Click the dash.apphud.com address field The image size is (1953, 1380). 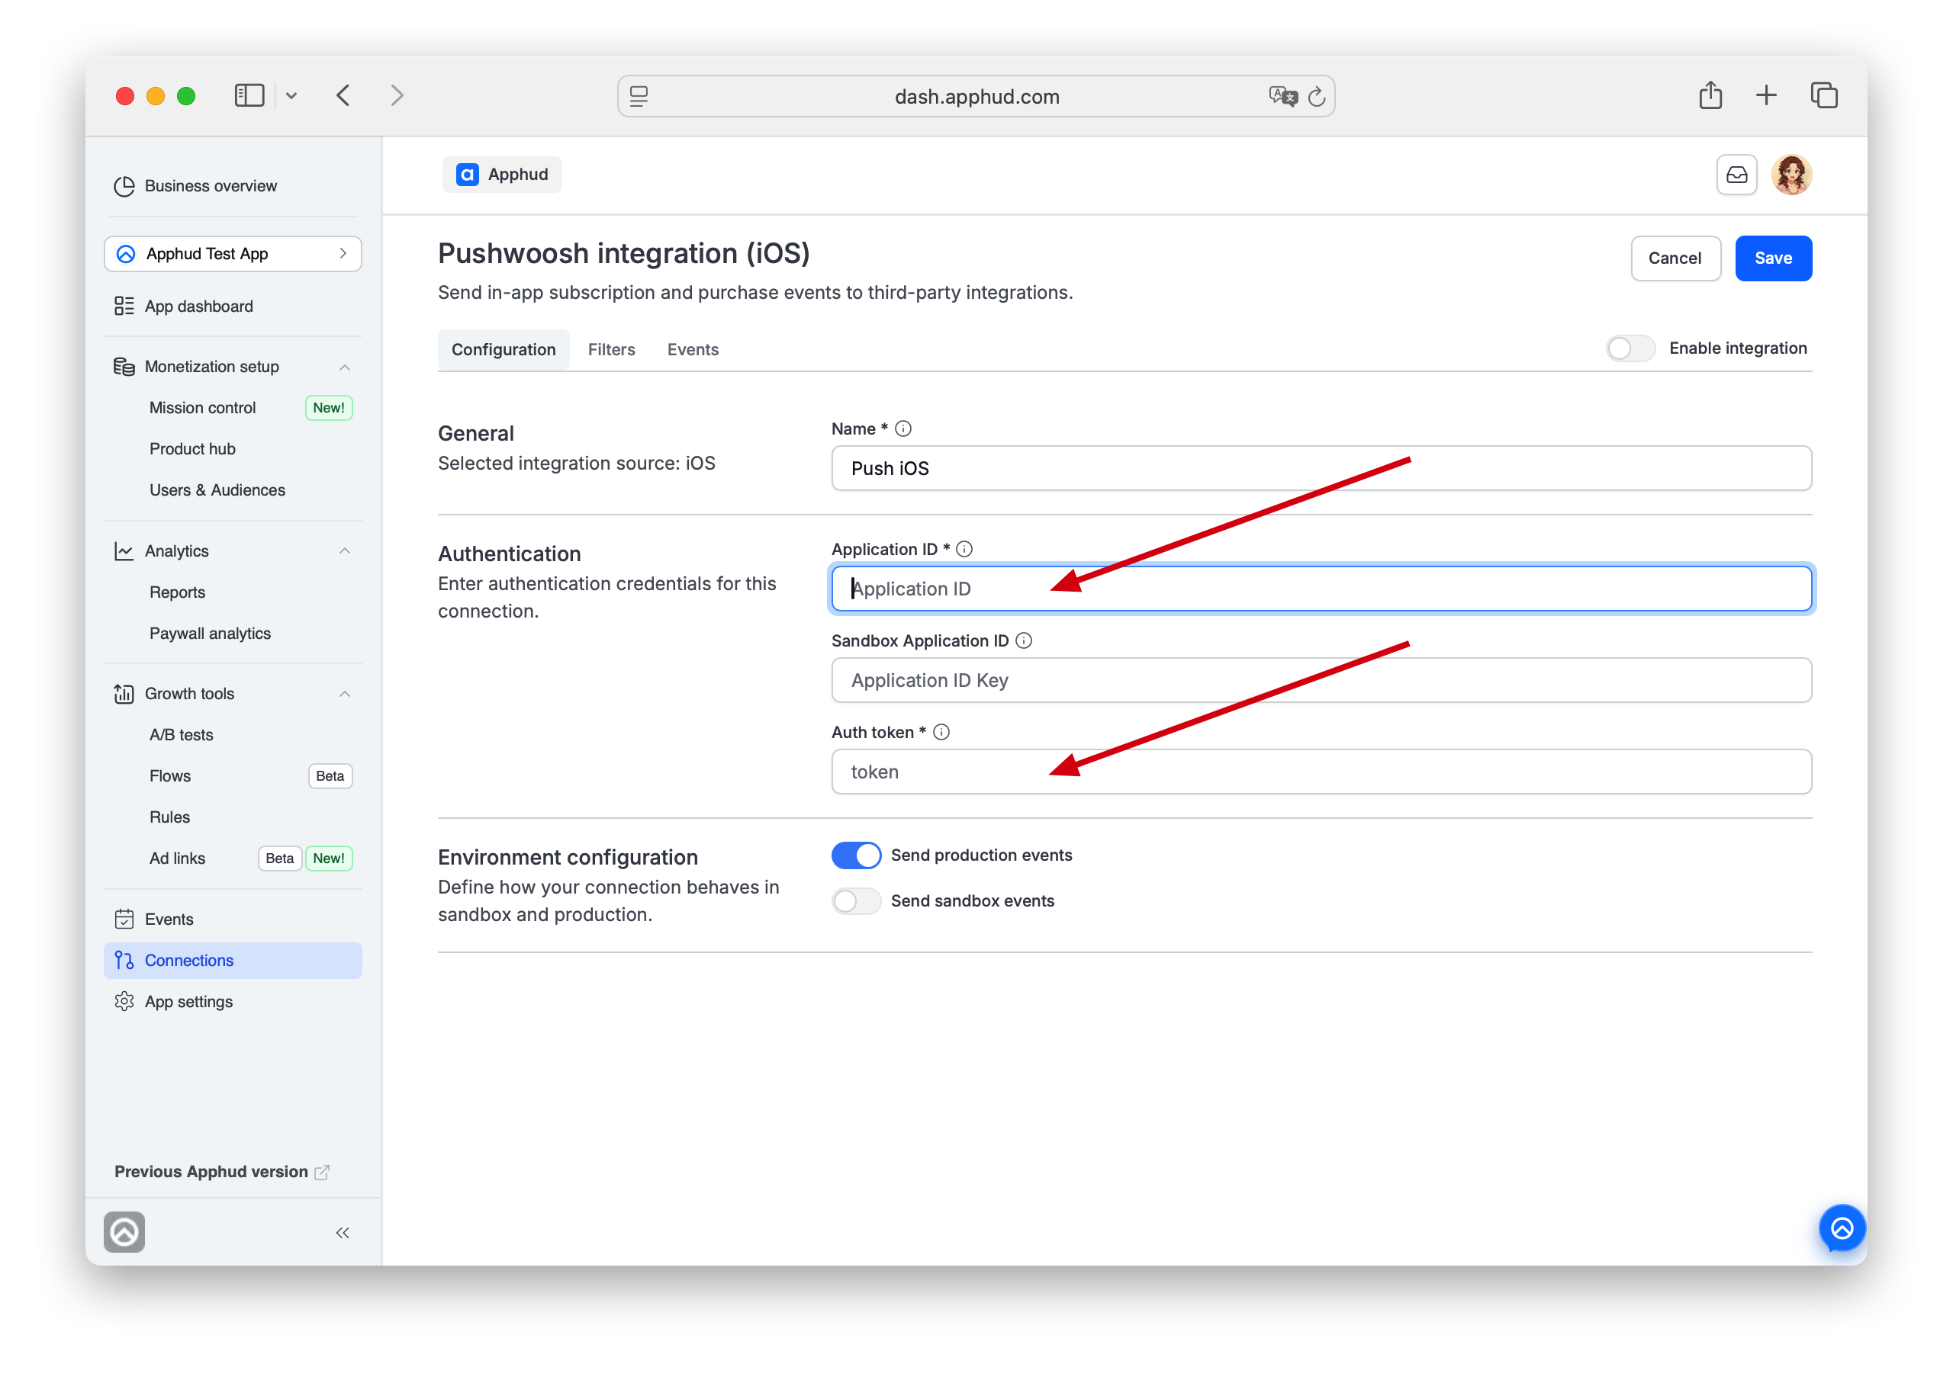tap(976, 96)
